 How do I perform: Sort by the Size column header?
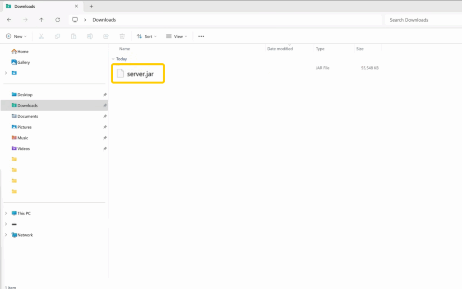tap(360, 49)
